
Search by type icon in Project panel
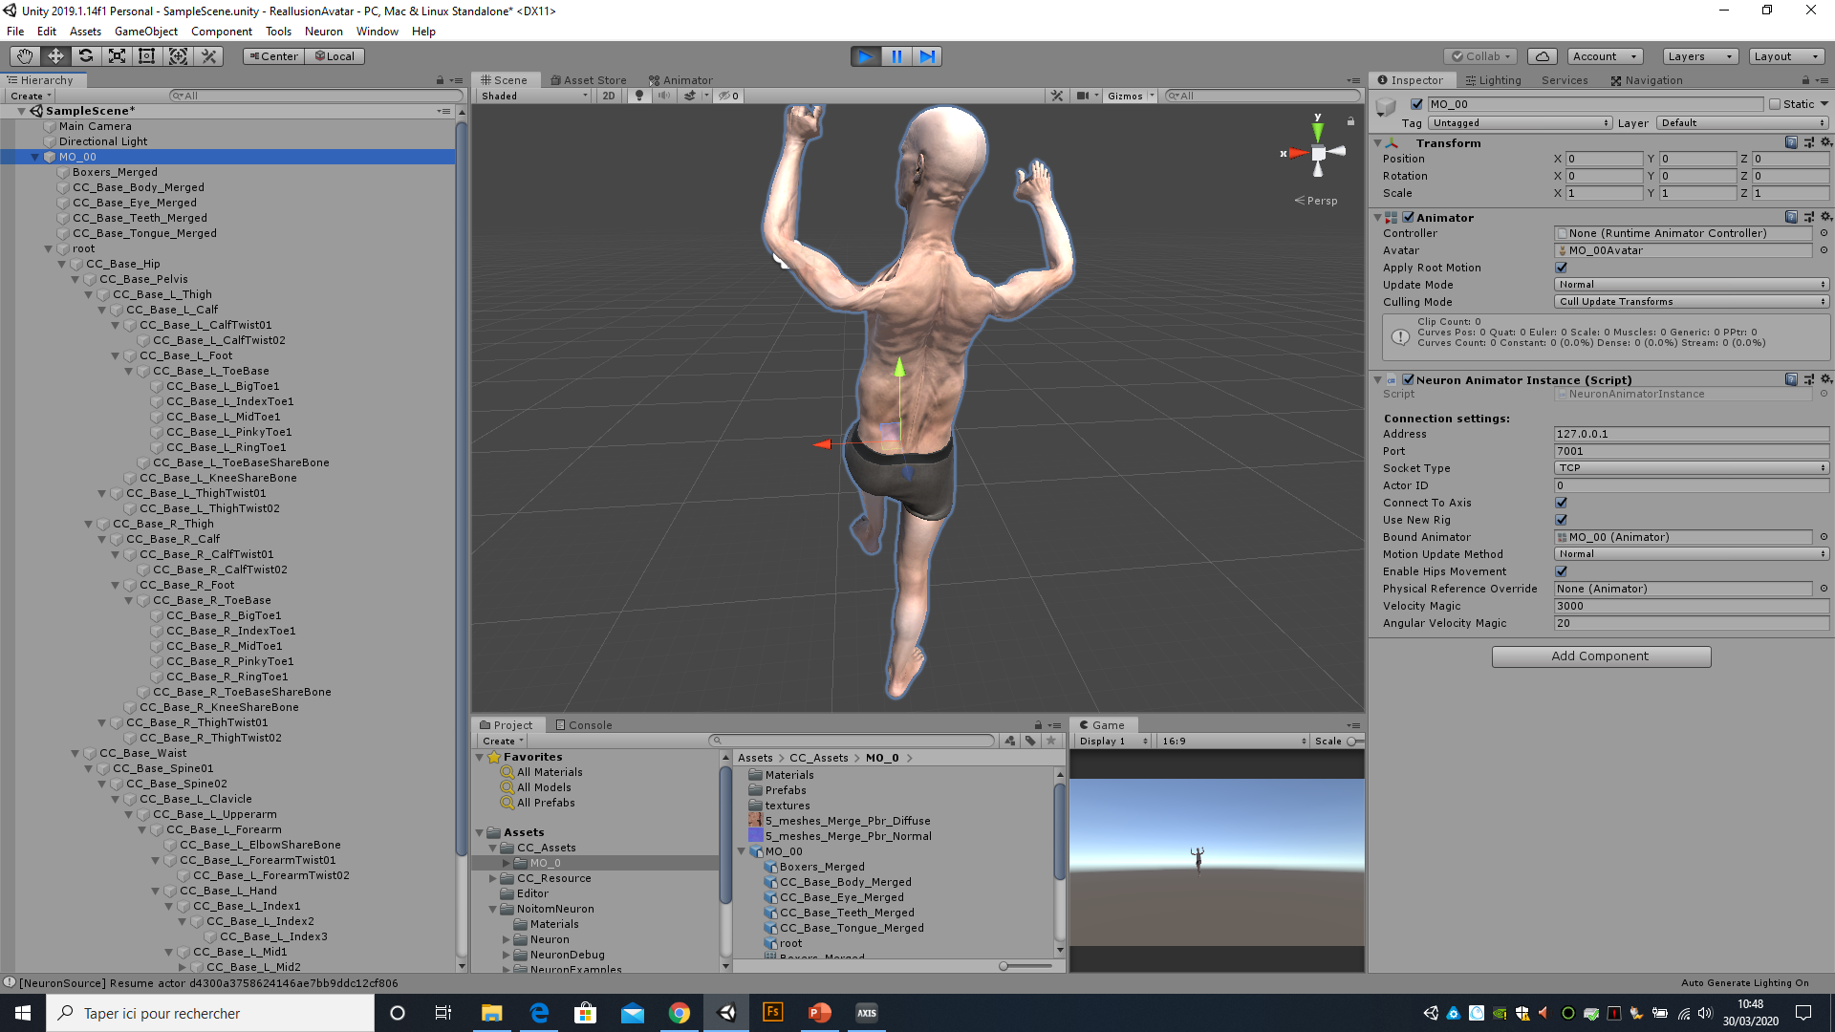(x=1010, y=741)
